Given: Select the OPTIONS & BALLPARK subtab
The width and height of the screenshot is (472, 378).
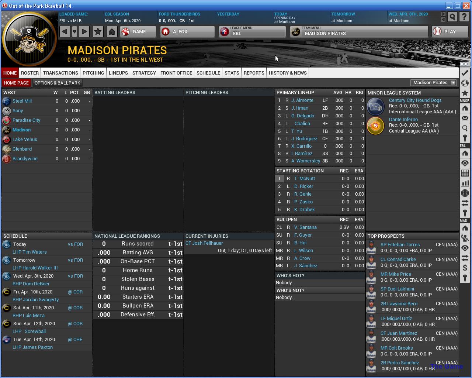Looking at the screenshot, I should 57,83.
